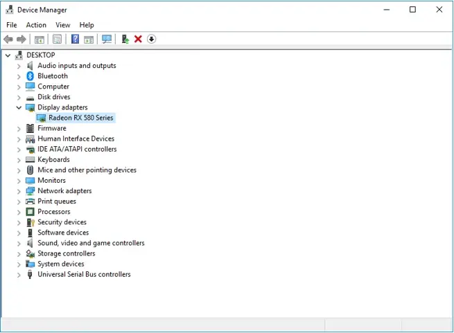Screen dimensions: 454x333
Task: Collapse the Display adapters category
Action: point(19,107)
